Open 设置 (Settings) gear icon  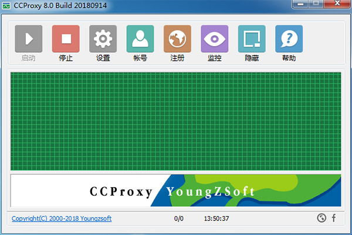click(103, 39)
